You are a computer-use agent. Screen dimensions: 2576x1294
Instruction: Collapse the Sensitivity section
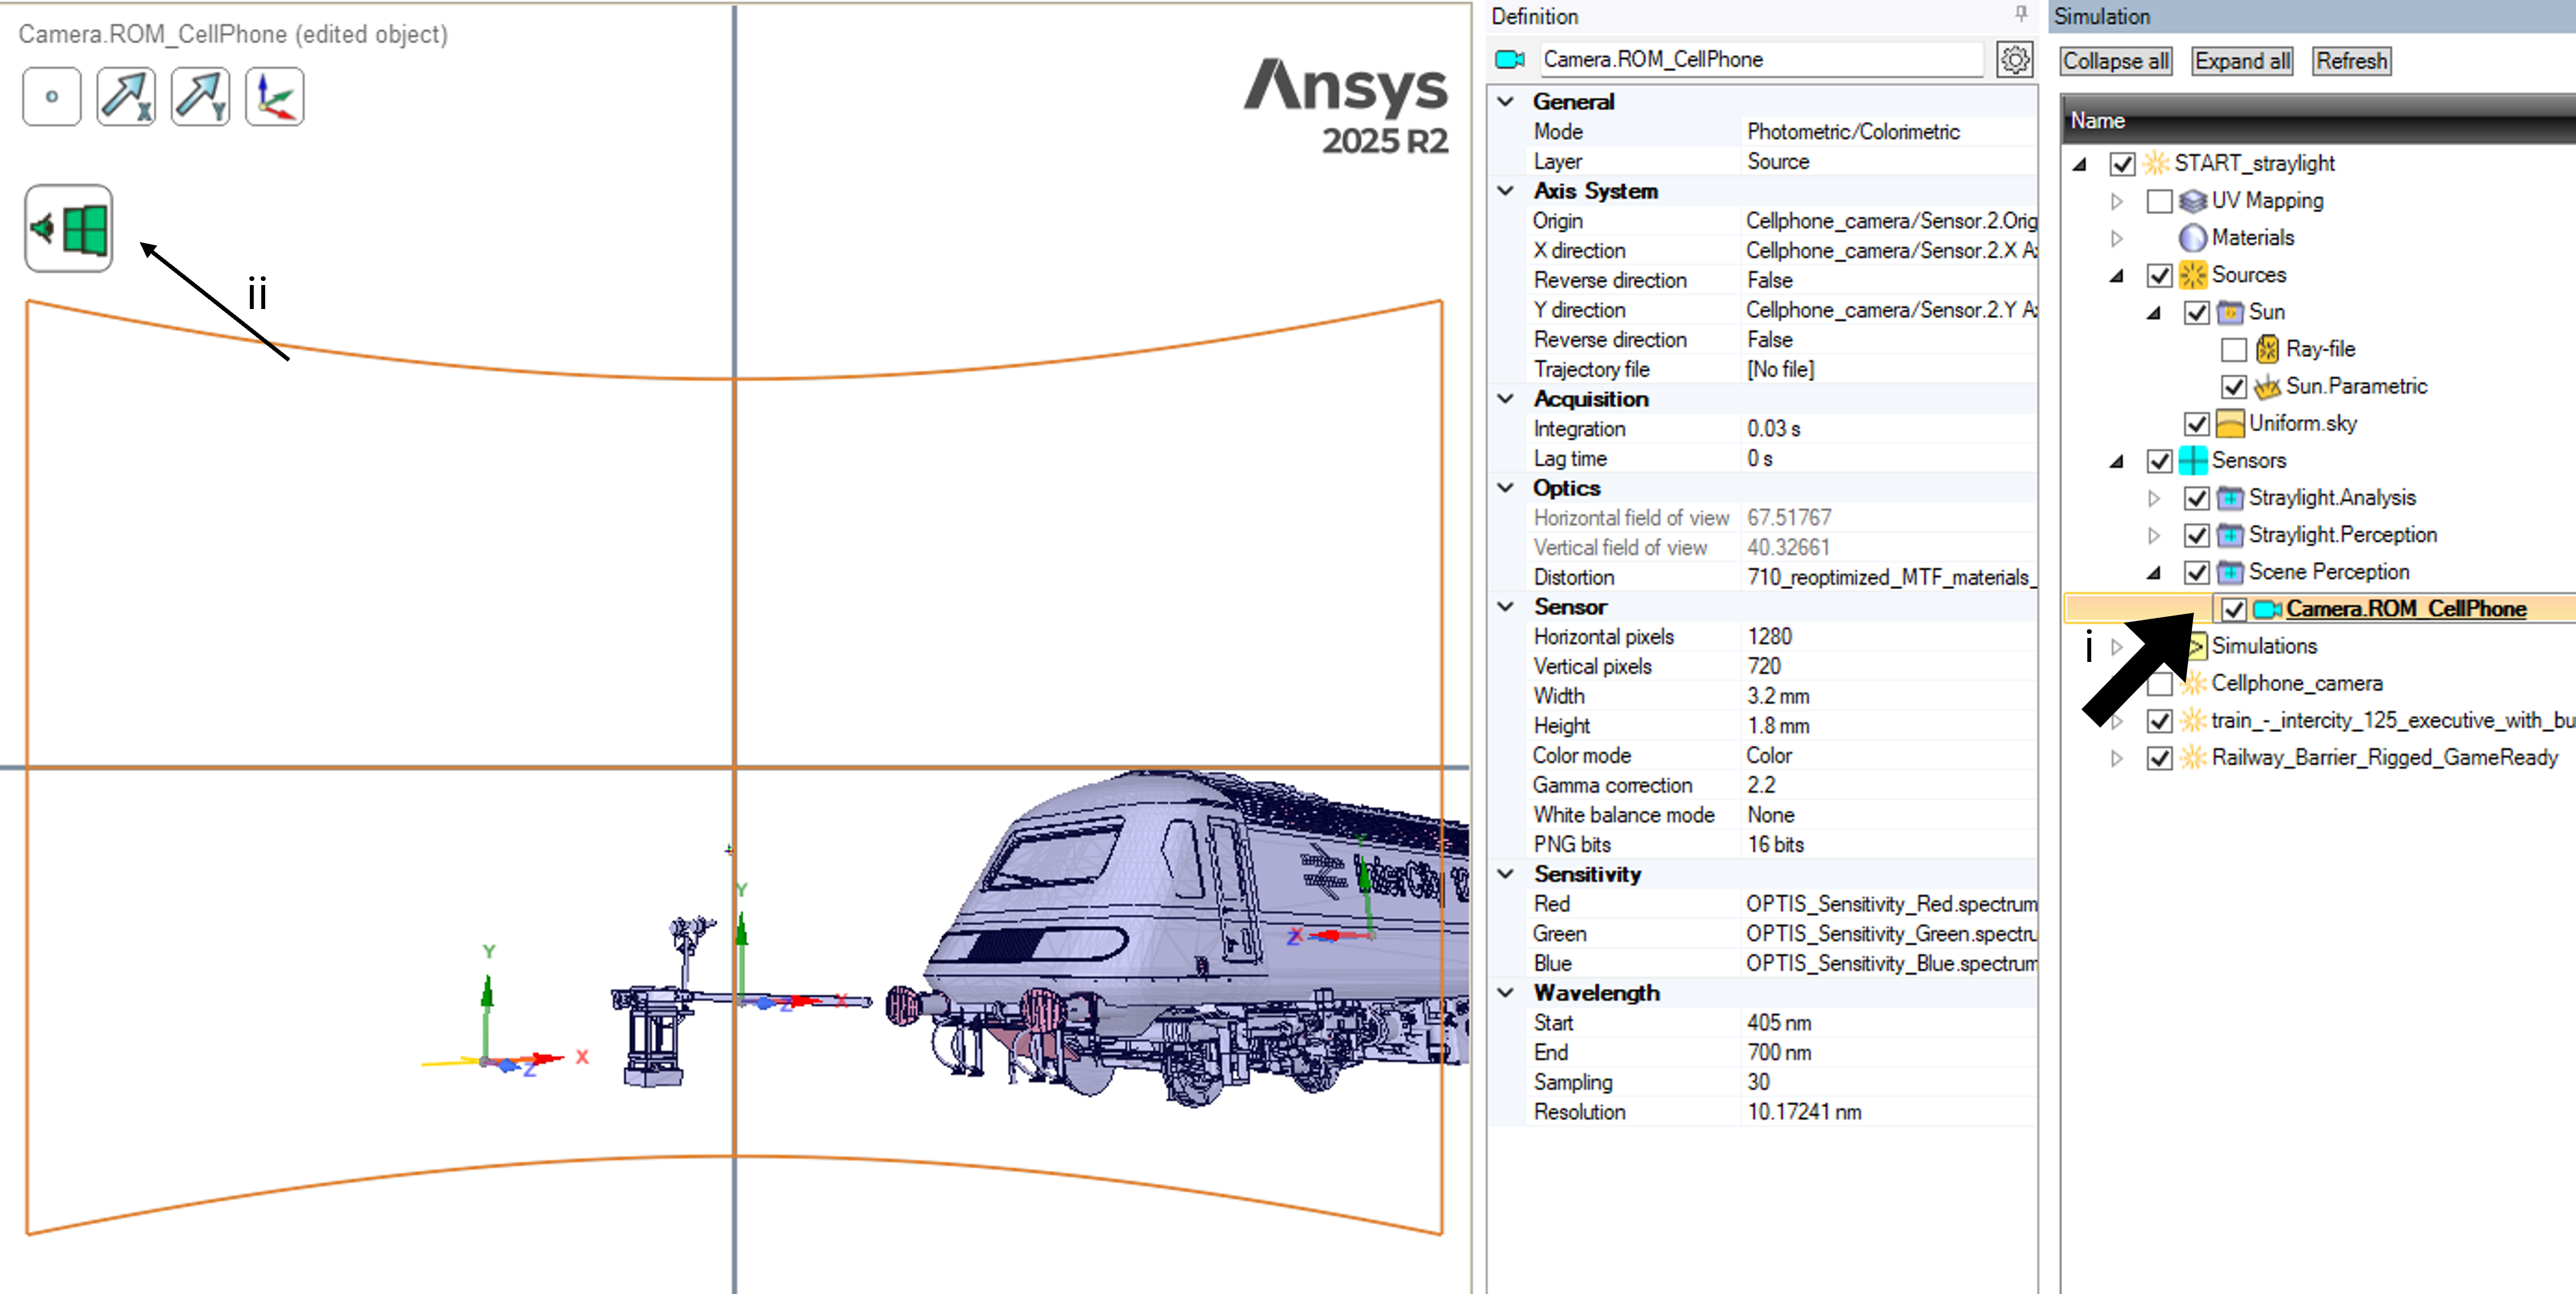click(1505, 874)
